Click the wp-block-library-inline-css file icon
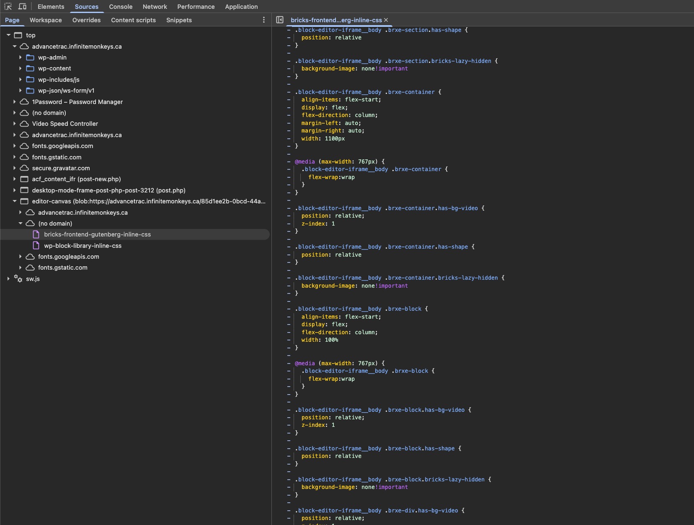This screenshot has width=694, height=525. click(36, 246)
